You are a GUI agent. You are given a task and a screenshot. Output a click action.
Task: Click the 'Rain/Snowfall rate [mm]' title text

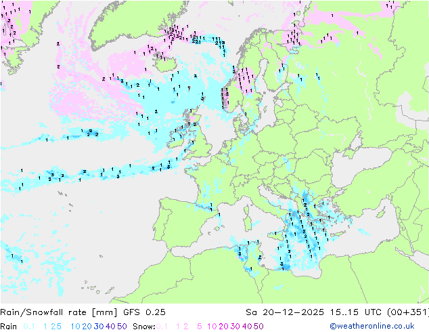pyautogui.click(x=59, y=312)
